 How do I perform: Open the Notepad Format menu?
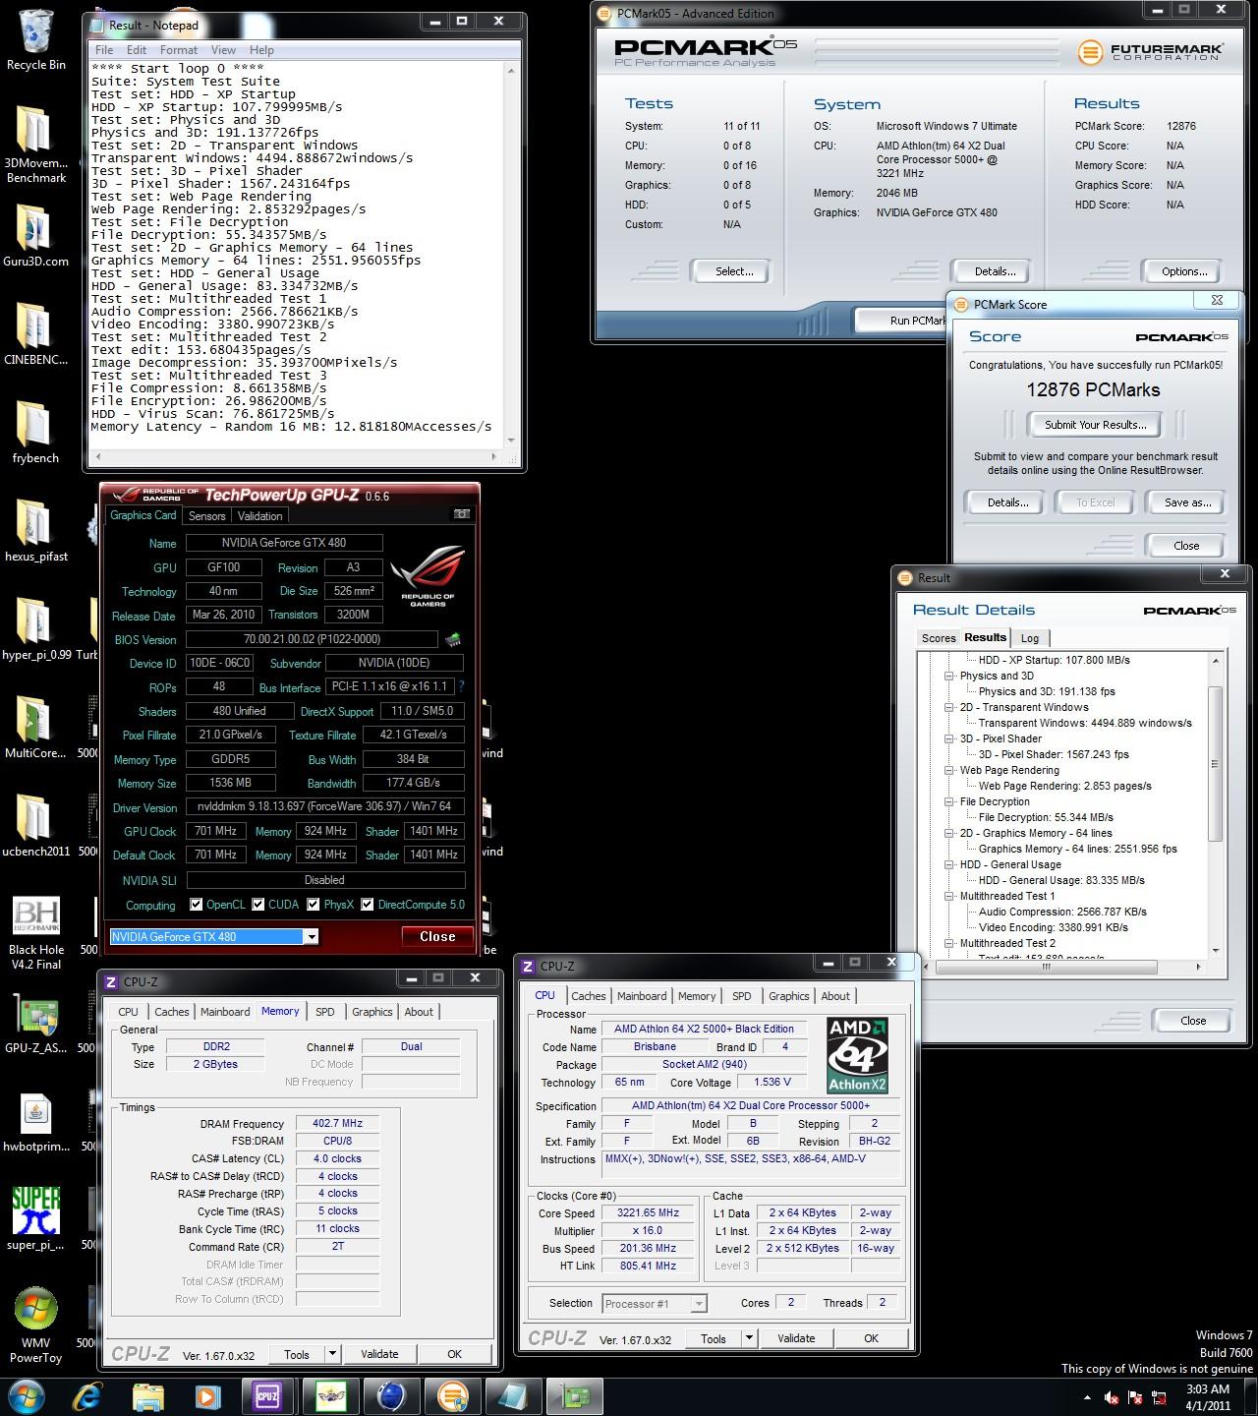(179, 50)
